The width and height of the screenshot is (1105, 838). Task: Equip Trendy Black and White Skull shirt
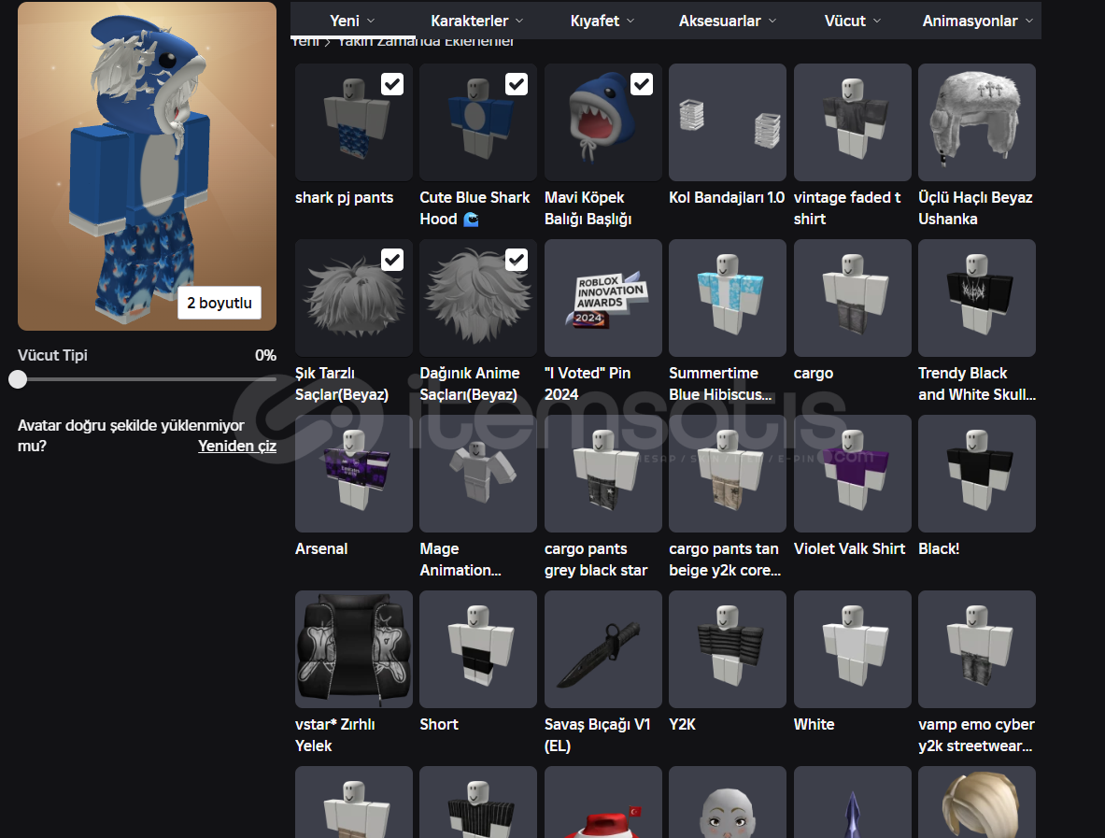click(977, 298)
